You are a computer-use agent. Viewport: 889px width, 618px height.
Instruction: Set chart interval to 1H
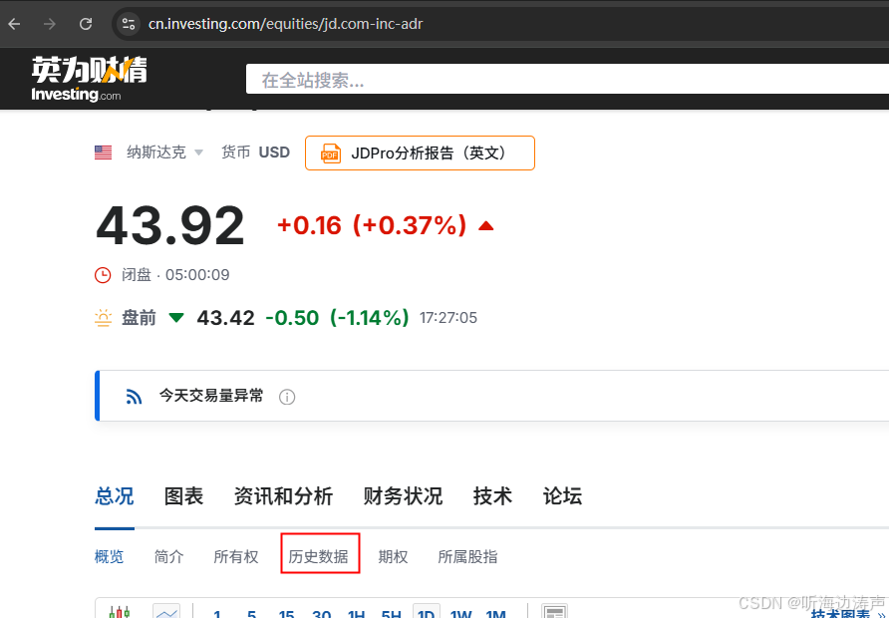[356, 614]
